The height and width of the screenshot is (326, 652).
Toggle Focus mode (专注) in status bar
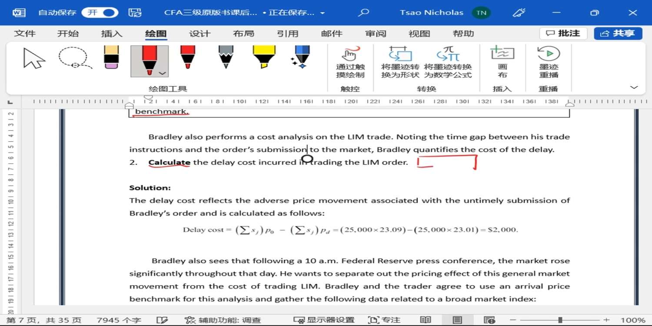tap(384, 320)
